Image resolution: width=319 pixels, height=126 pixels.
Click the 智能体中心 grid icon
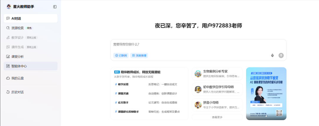(x=8, y=66)
